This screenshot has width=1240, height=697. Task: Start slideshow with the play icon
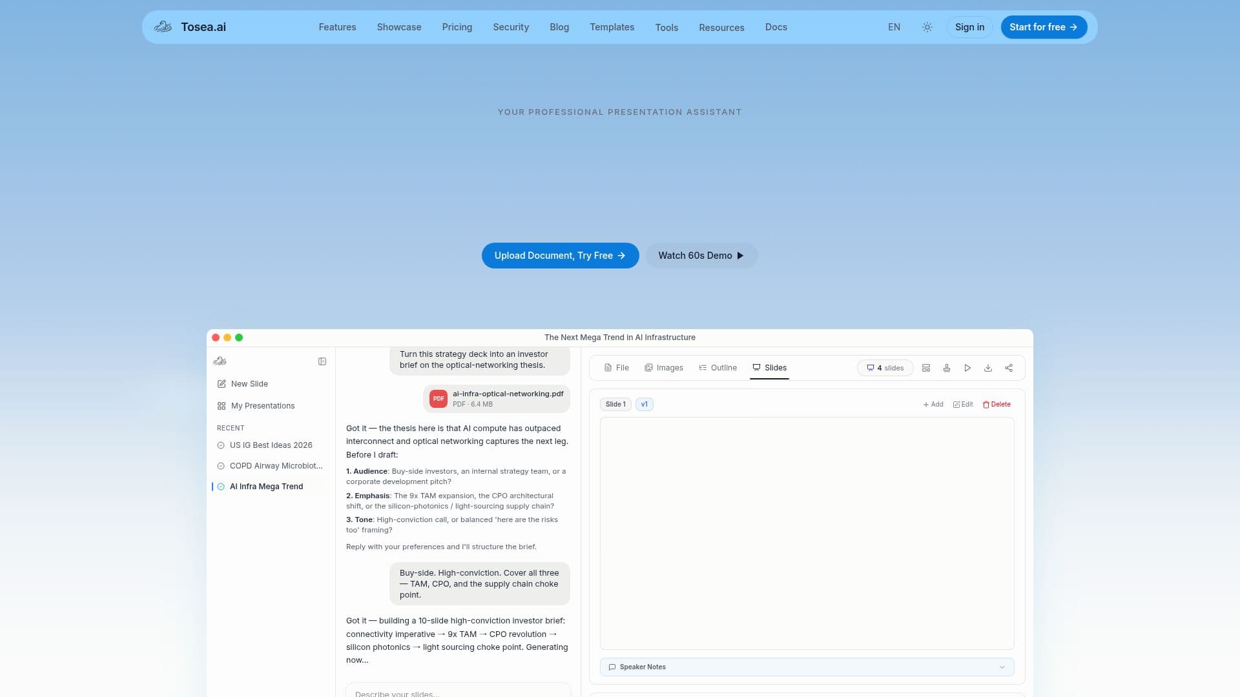point(967,368)
